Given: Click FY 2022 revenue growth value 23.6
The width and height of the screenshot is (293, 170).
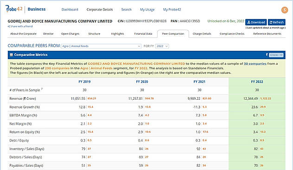Looking at the screenshot, I should [x=255, y=107].
